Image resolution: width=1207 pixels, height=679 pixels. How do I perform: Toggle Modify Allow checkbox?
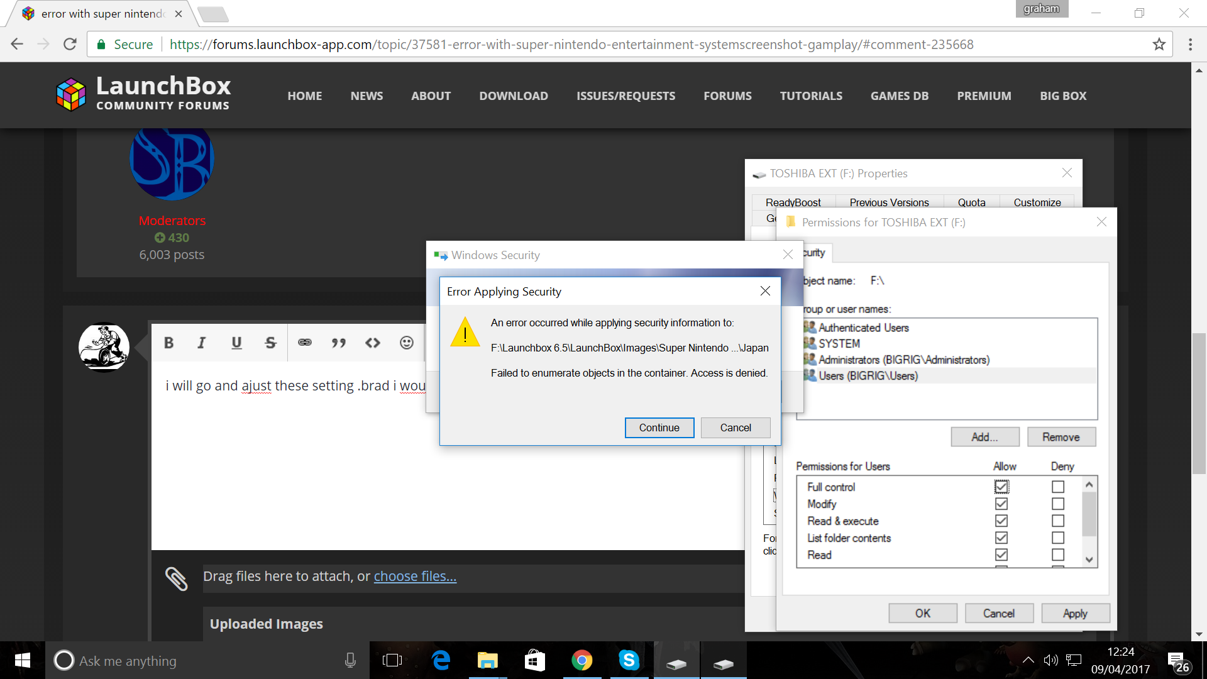coord(1001,504)
